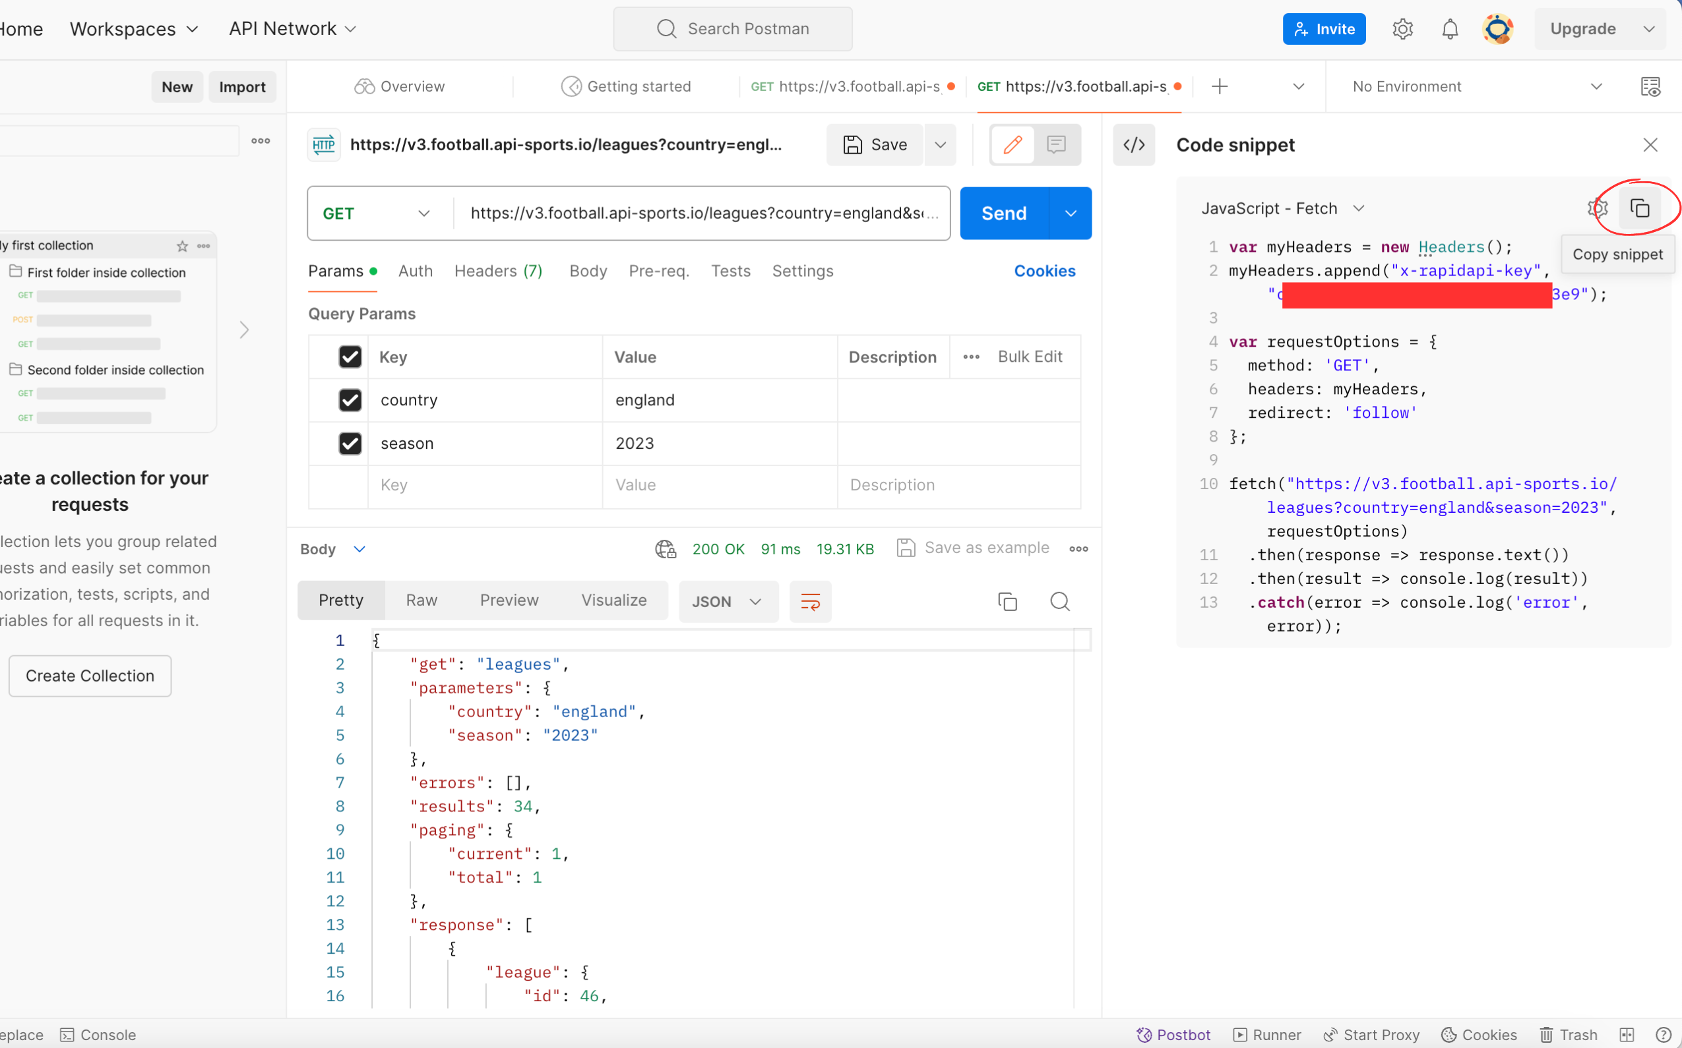
Task: Open the user avatar menu
Action: tap(1497, 29)
